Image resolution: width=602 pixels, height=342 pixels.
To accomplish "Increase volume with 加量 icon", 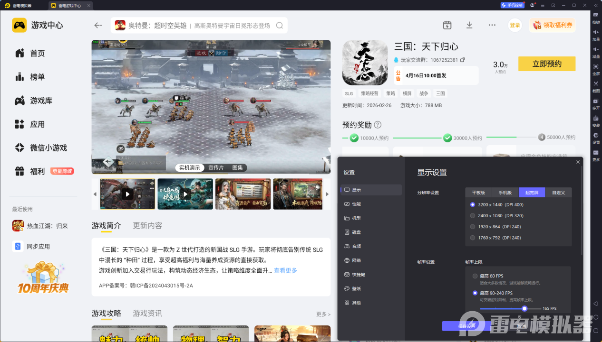I will coord(596,35).
